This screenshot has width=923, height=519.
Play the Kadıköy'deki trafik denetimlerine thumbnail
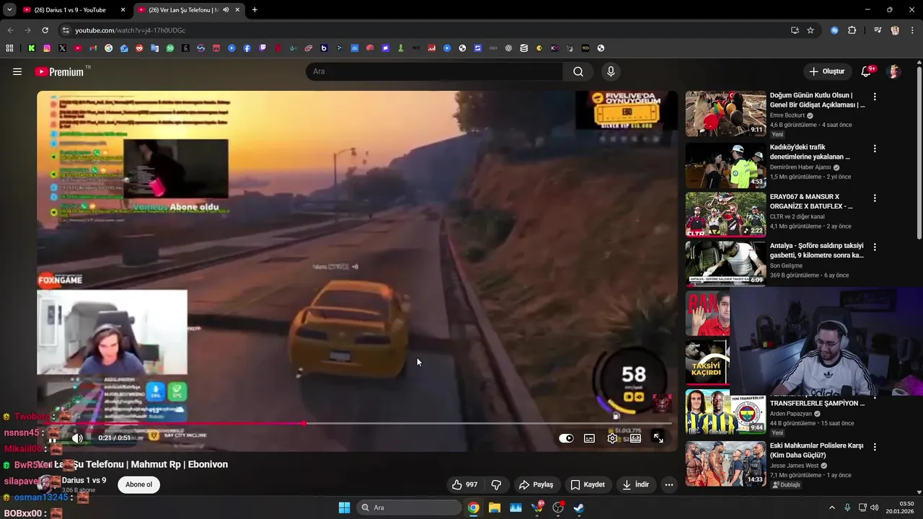[x=725, y=165]
